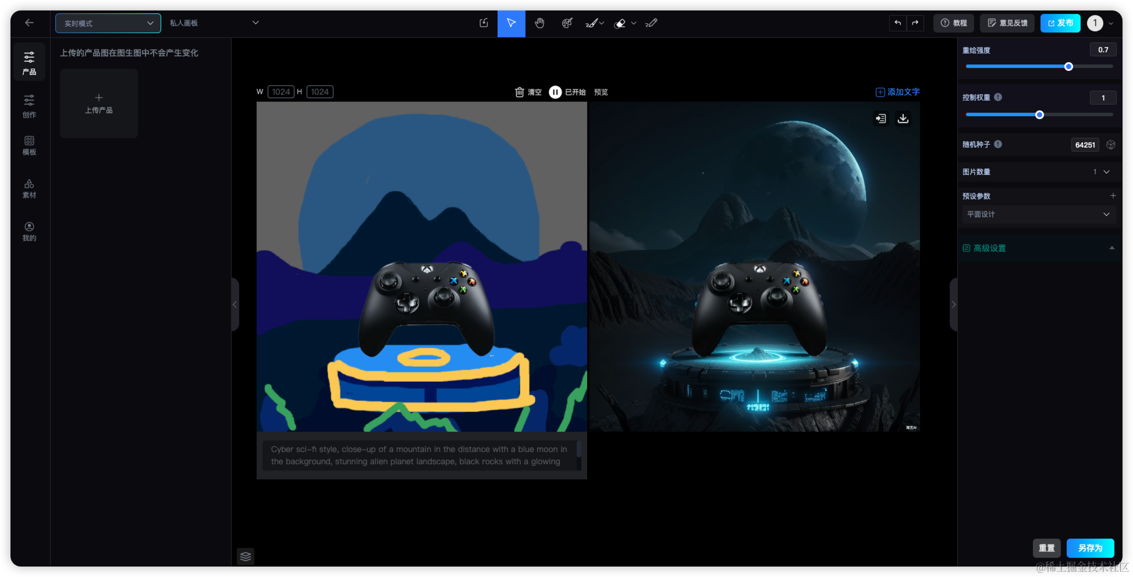
Task: Clear the canvas with 清空
Action: click(x=528, y=92)
